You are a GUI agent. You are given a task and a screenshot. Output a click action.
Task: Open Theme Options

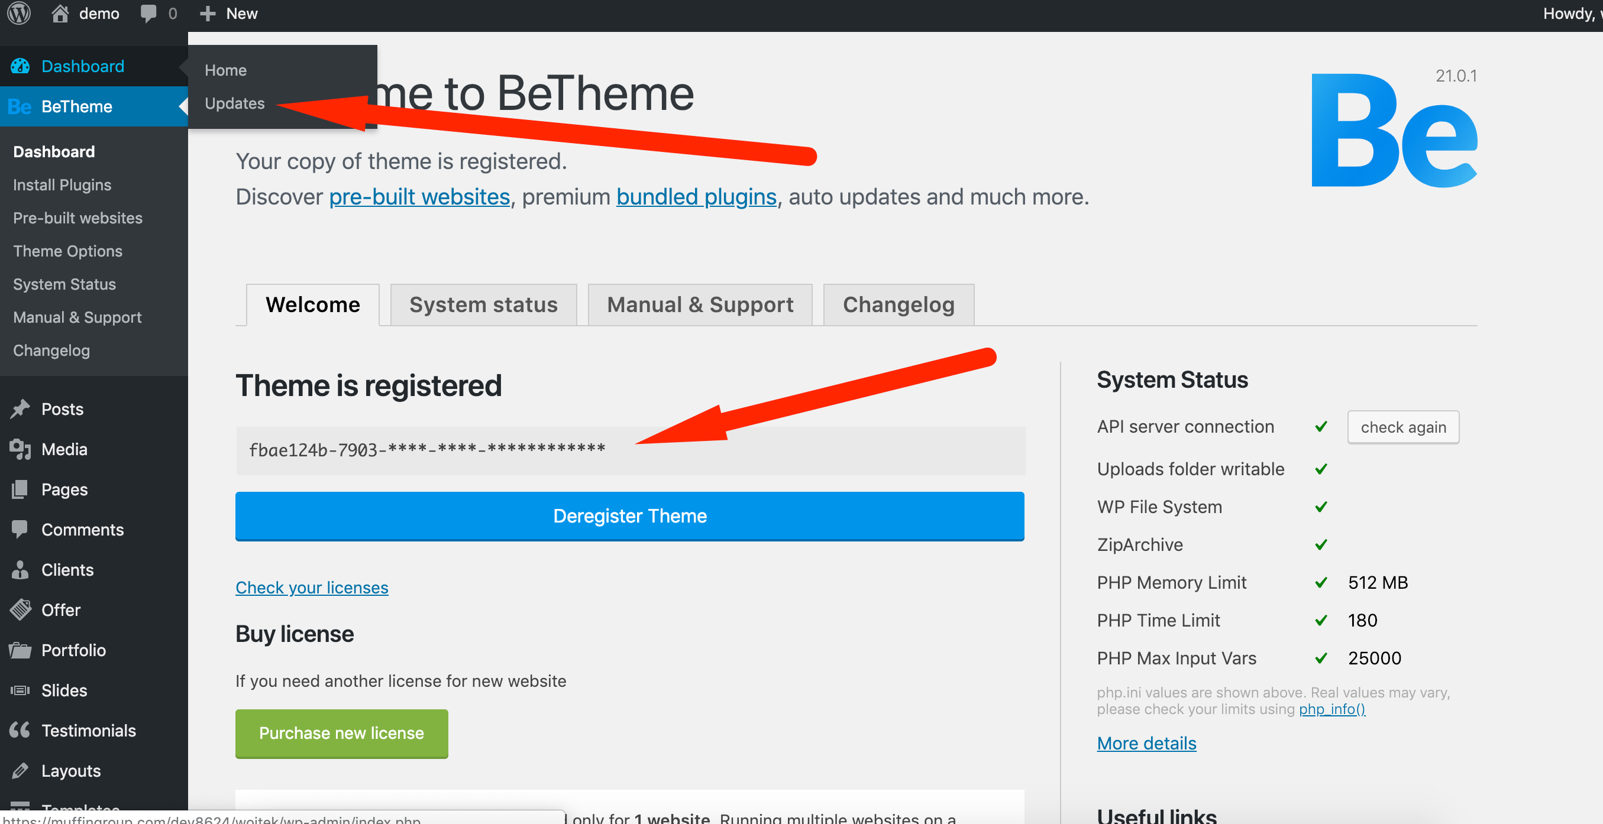[68, 251]
